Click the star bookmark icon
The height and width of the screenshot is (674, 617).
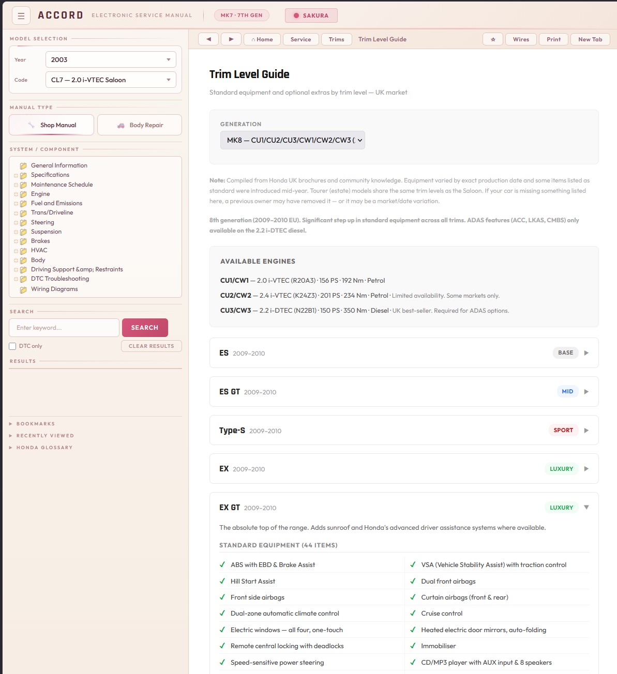click(x=493, y=39)
